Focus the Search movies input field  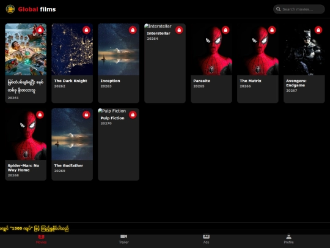pyautogui.click(x=299, y=9)
